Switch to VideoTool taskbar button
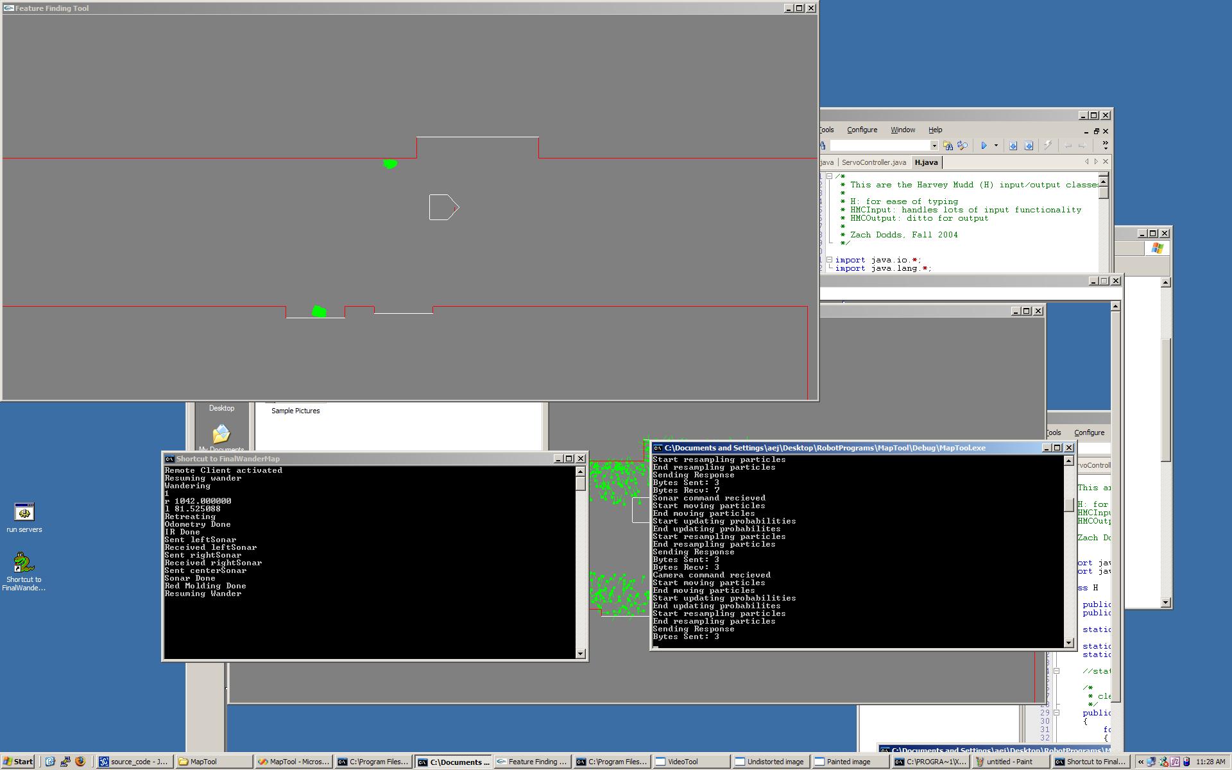The image size is (1232, 770). click(691, 762)
